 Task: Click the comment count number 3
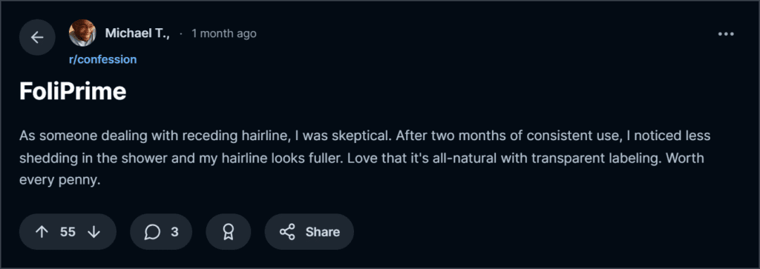(x=174, y=232)
